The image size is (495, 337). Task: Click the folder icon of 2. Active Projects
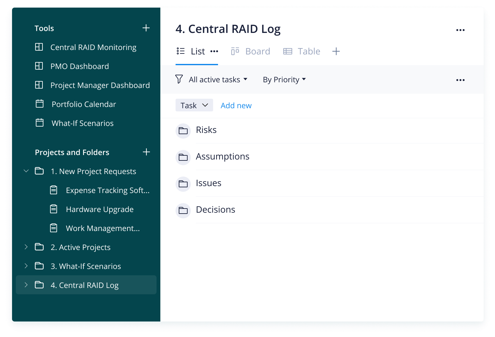pos(39,247)
